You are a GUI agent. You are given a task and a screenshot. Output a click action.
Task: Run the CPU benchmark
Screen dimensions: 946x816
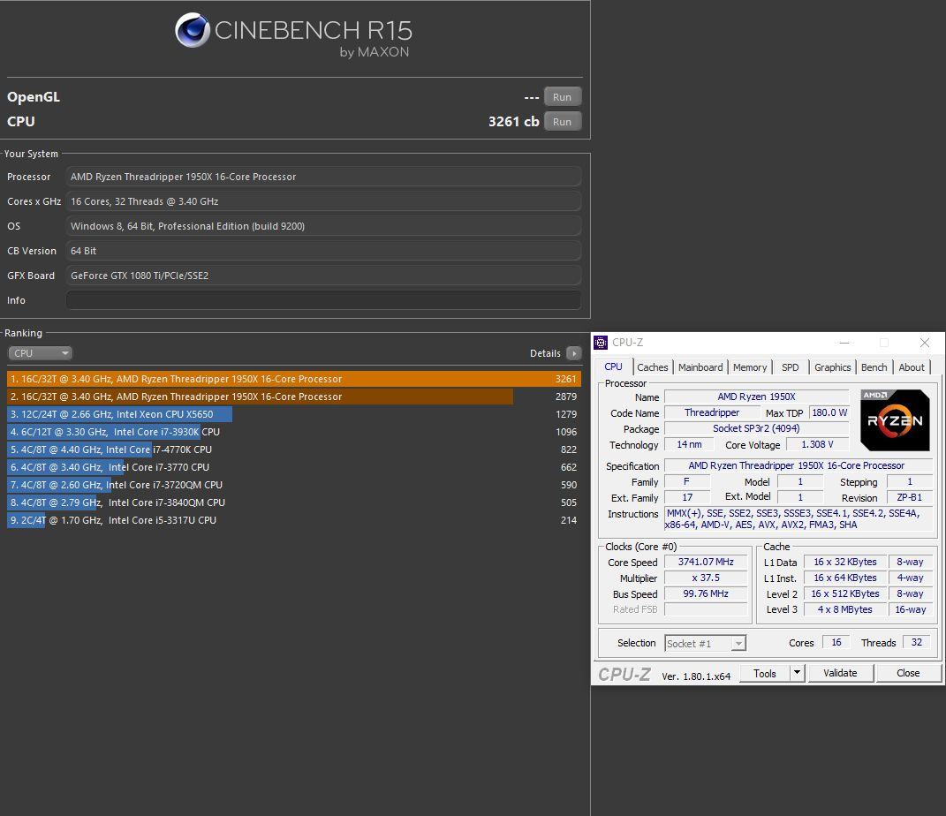tap(563, 121)
